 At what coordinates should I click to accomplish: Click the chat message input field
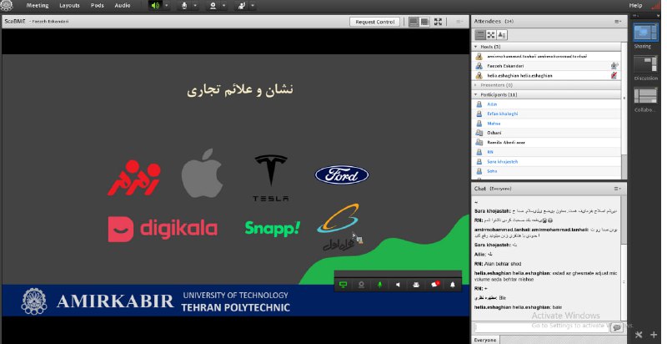[542, 327]
